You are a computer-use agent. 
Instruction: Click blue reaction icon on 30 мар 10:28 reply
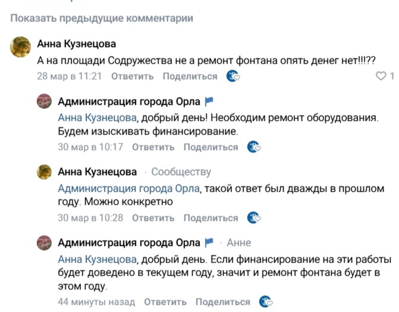[254, 218]
